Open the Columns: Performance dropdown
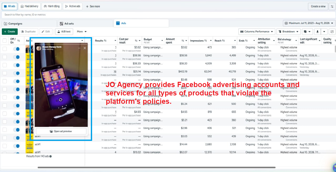Screen dimensions: 336x172 click(x=257, y=32)
